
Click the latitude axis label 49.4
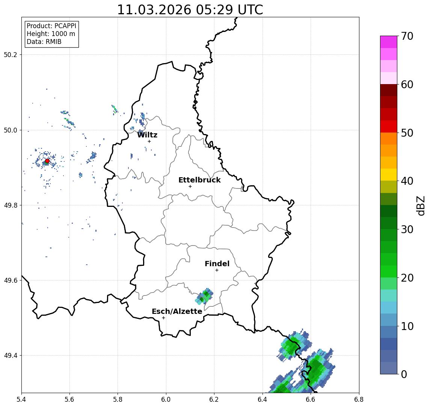coord(11,356)
